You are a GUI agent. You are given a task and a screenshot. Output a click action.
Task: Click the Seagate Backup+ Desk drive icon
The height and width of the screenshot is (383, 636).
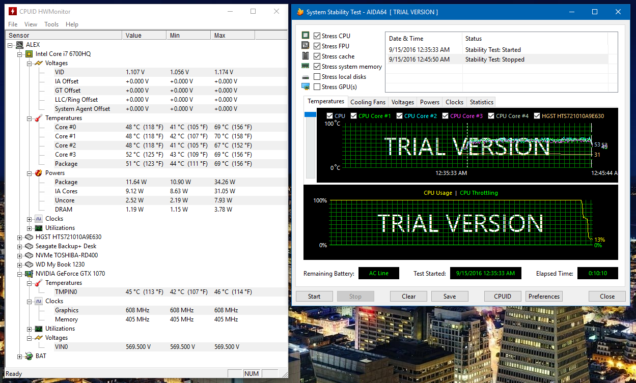tap(29, 246)
